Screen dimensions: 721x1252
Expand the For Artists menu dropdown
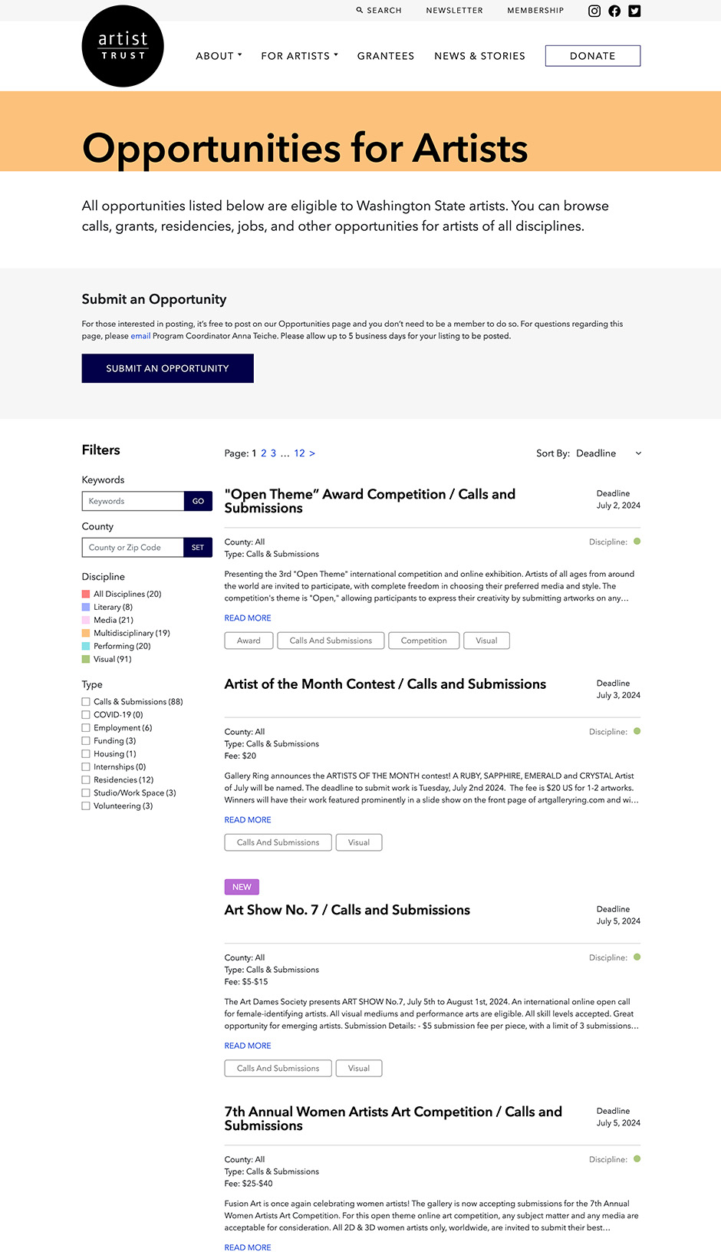click(x=299, y=56)
